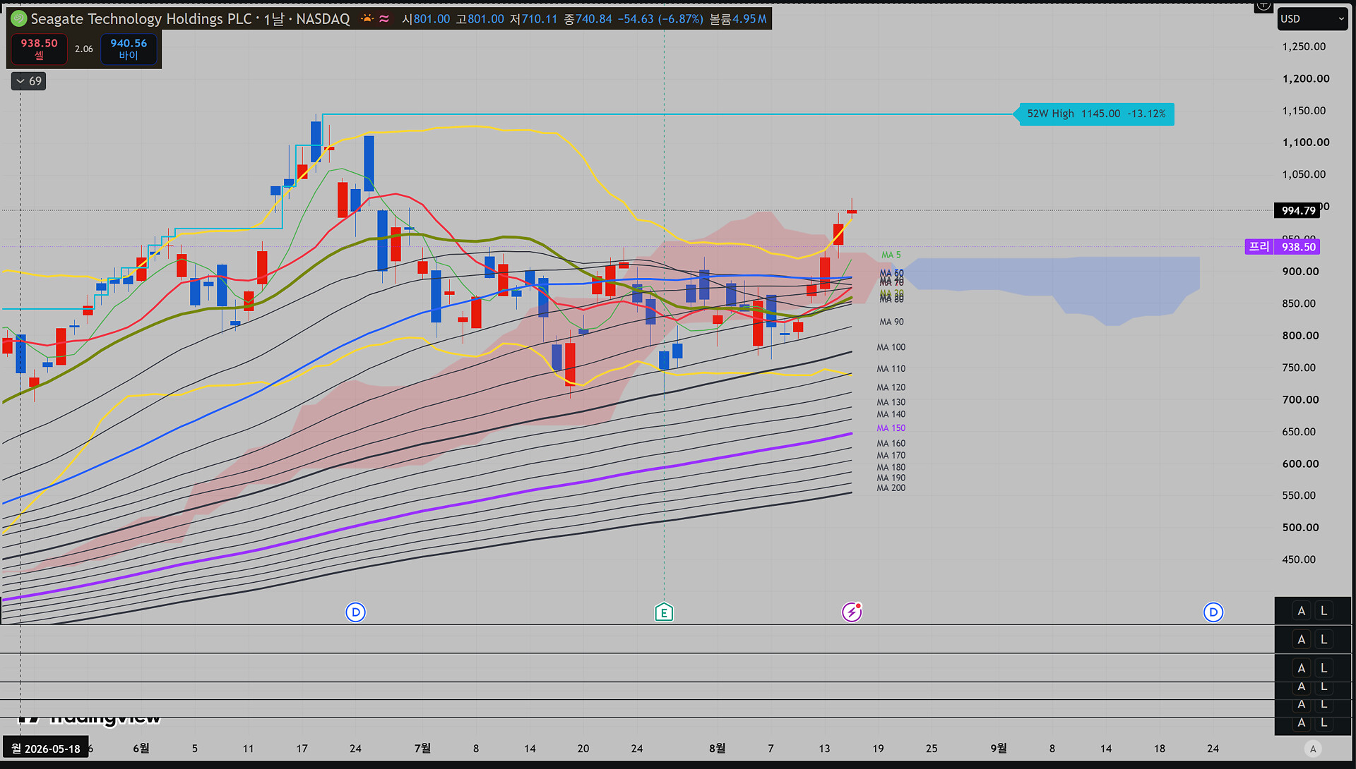Click the MA 170 line label
Screen dimensions: 1356x769
[x=891, y=456]
